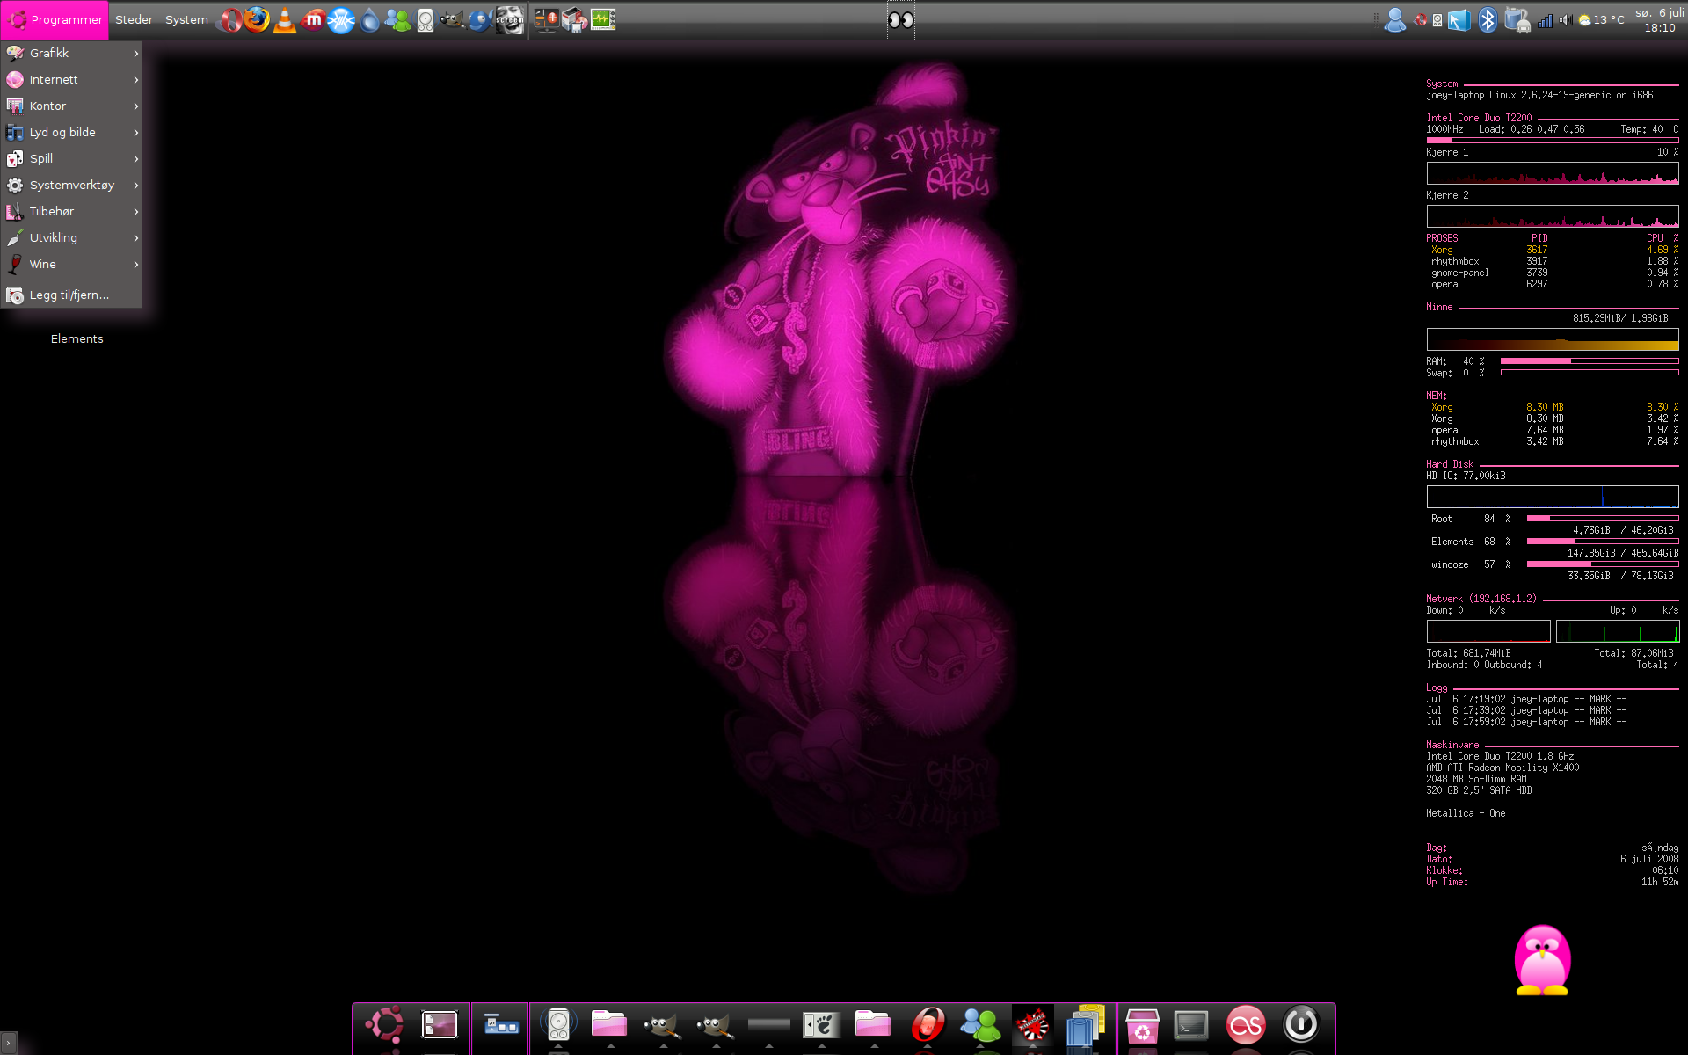The image size is (1688, 1055).
Task: Expand the Kontor submenu
Action: coord(71,105)
